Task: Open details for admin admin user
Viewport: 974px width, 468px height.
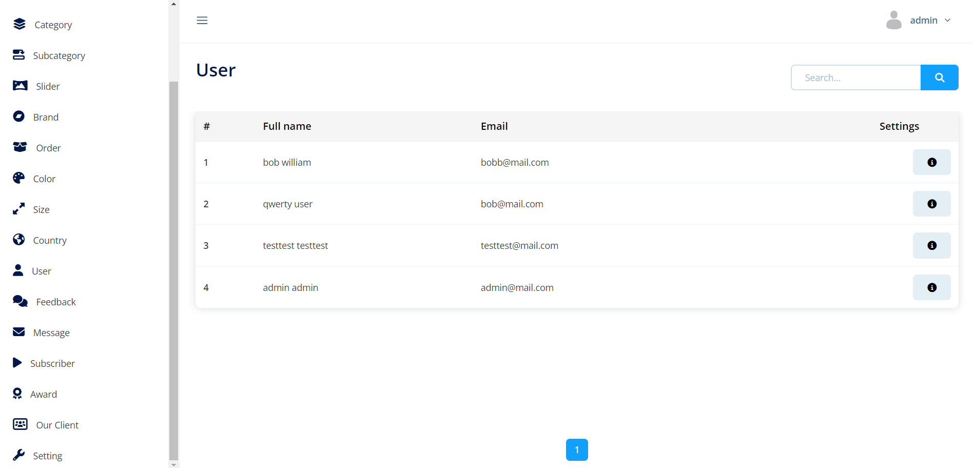Action: (x=931, y=287)
